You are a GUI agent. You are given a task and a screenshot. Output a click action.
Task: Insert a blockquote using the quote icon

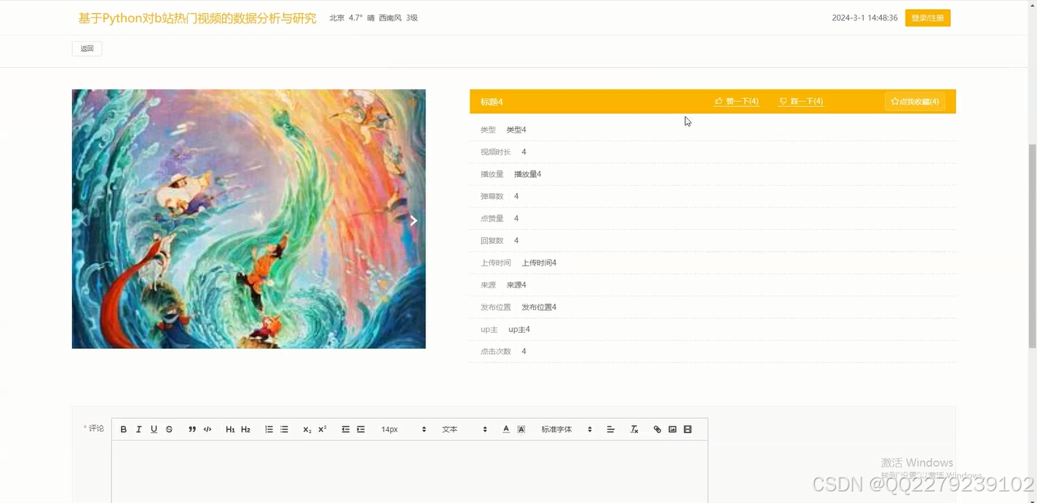[192, 429]
